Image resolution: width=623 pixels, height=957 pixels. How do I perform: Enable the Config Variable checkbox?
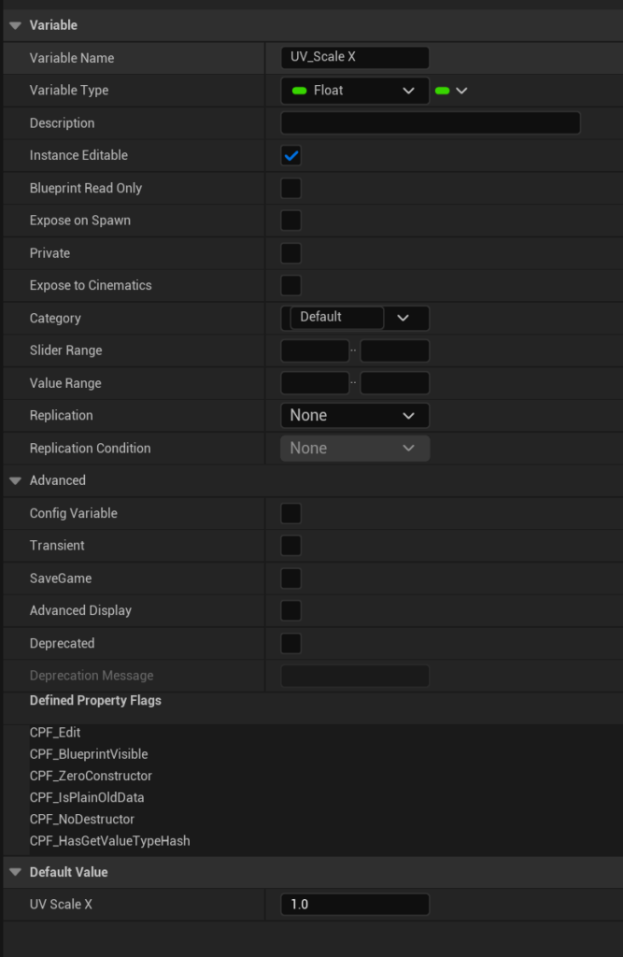coord(291,513)
